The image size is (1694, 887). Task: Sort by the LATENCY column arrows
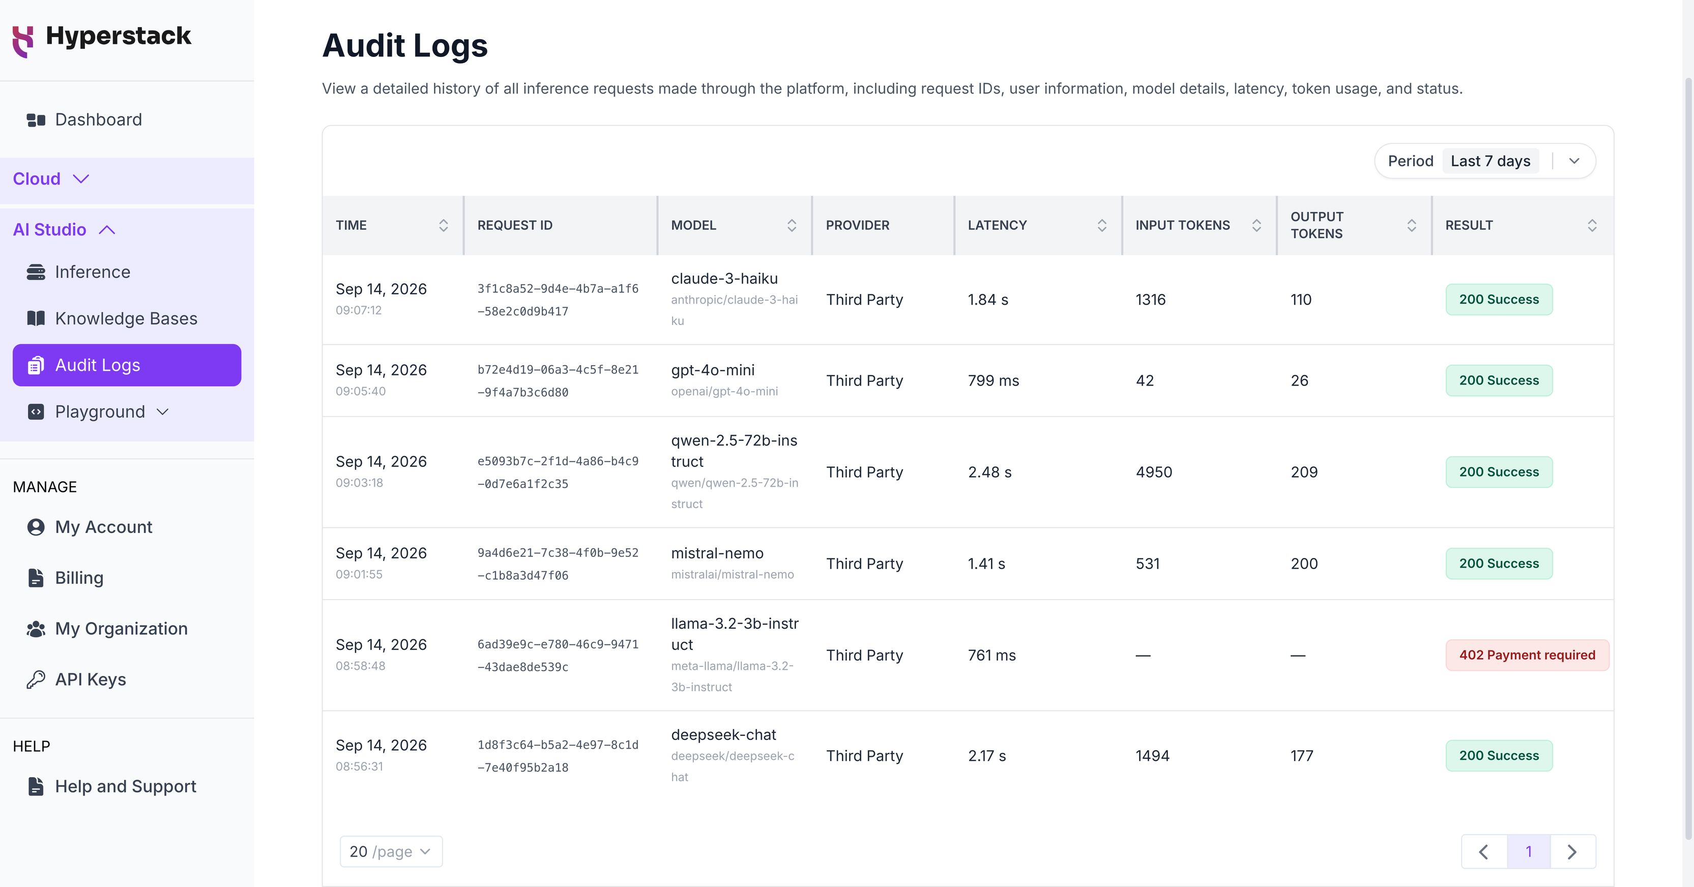(x=1102, y=225)
